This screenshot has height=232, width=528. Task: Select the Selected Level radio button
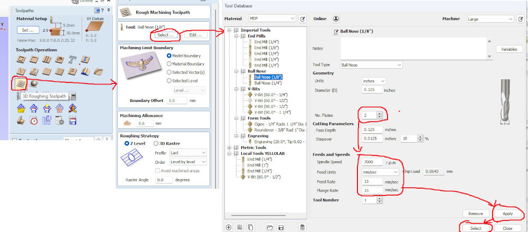tap(169, 81)
